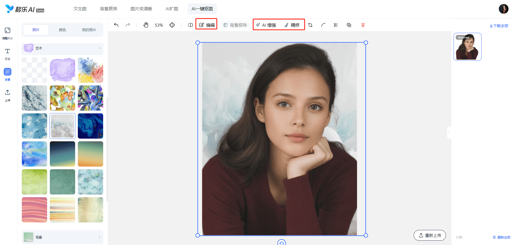The width and height of the screenshot is (512, 245).
Task: Choose the colorful watercolor splash background
Action: 90,70
